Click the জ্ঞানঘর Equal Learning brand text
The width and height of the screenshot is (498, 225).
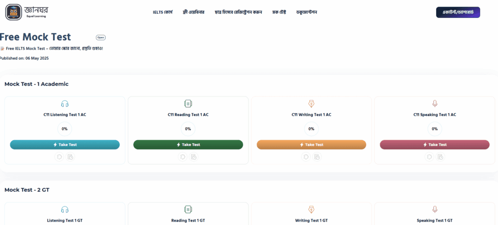click(36, 12)
